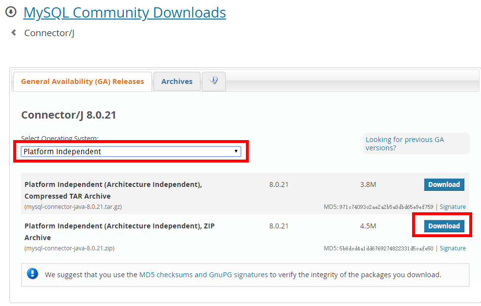Image resolution: width=481 pixels, height=306 pixels.
Task: Click the download arrow icon near page title
Action: tap(10, 11)
